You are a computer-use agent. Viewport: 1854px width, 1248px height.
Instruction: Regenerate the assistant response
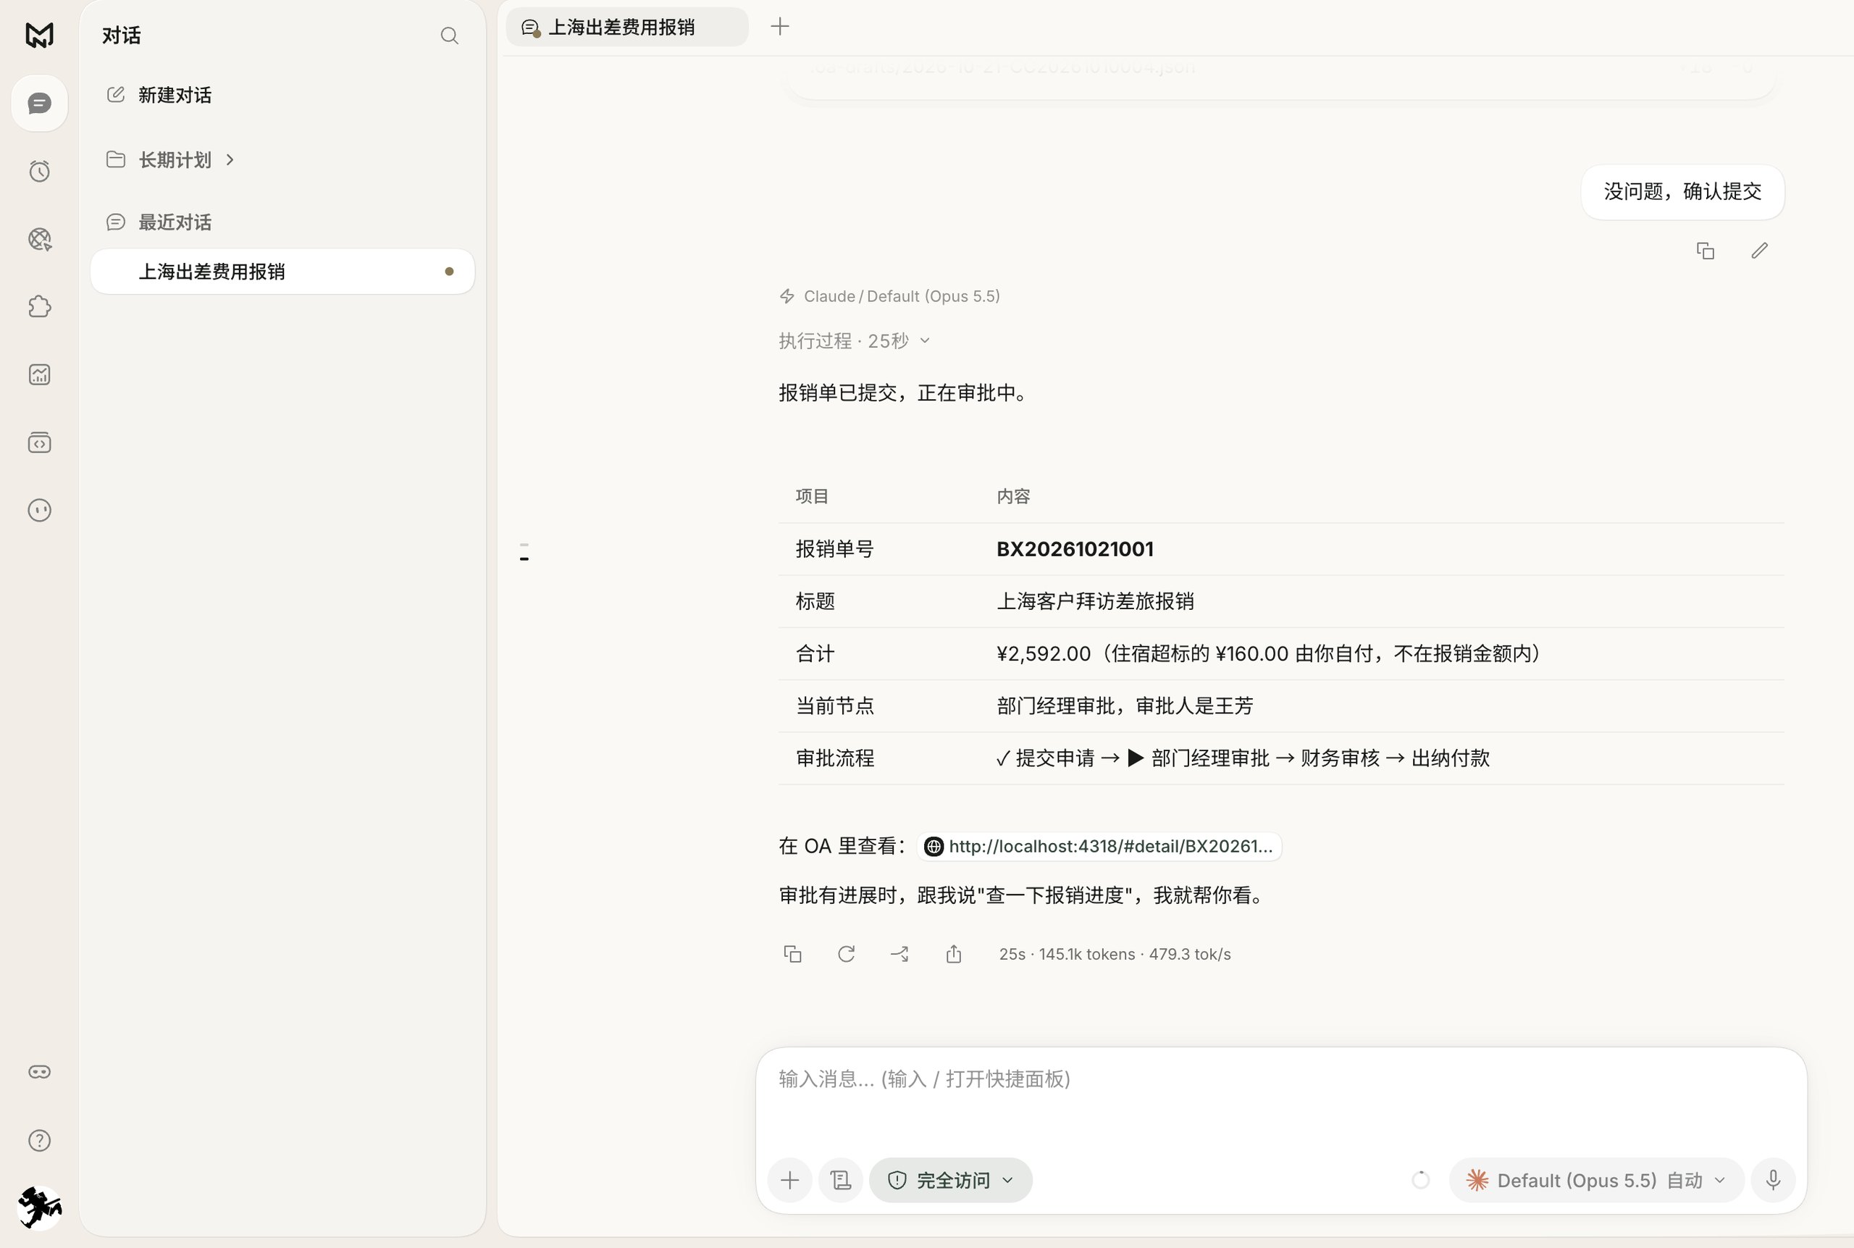tap(846, 953)
